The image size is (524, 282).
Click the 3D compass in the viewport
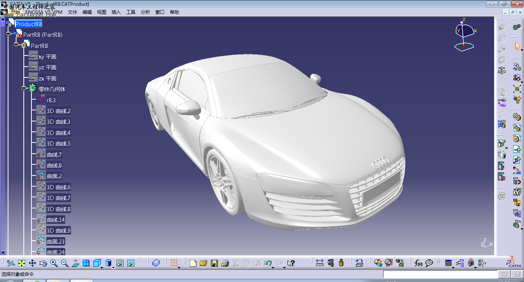464,35
